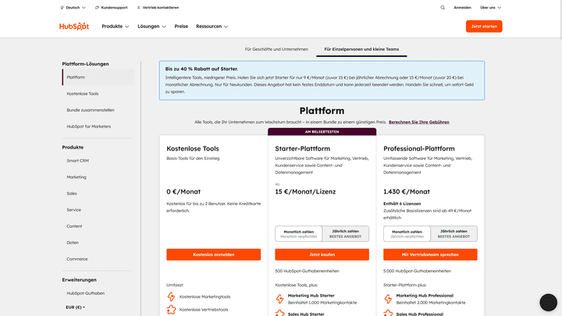Switch to Für Geschäfte und Unternehmen tab
Screen dimensions: 562x316
point(276,49)
